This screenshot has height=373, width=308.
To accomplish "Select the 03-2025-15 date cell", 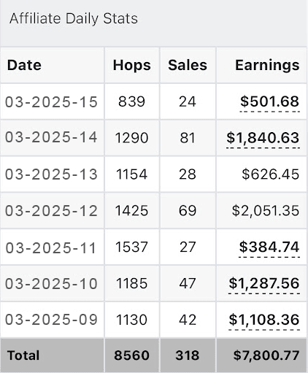I will pos(51,101).
